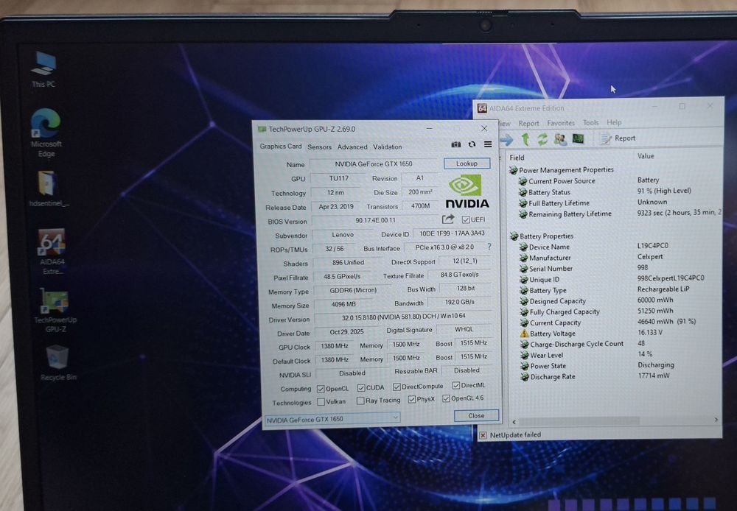Click the Close button in GPU-Z
The width and height of the screenshot is (737, 511).
tap(476, 416)
